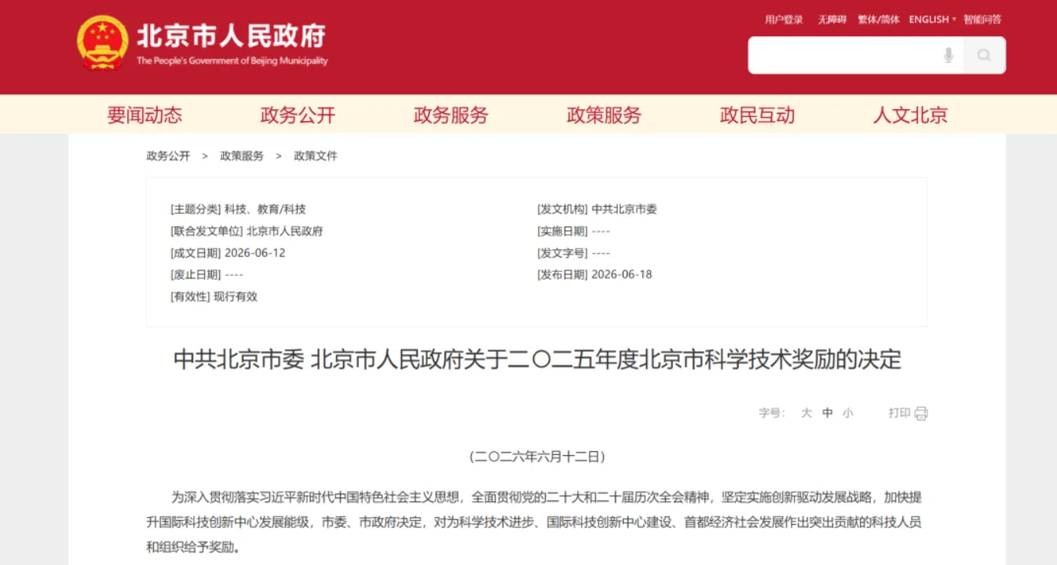Click the document title heading
Image resolution: width=1057 pixels, height=565 pixels.
coord(537,360)
